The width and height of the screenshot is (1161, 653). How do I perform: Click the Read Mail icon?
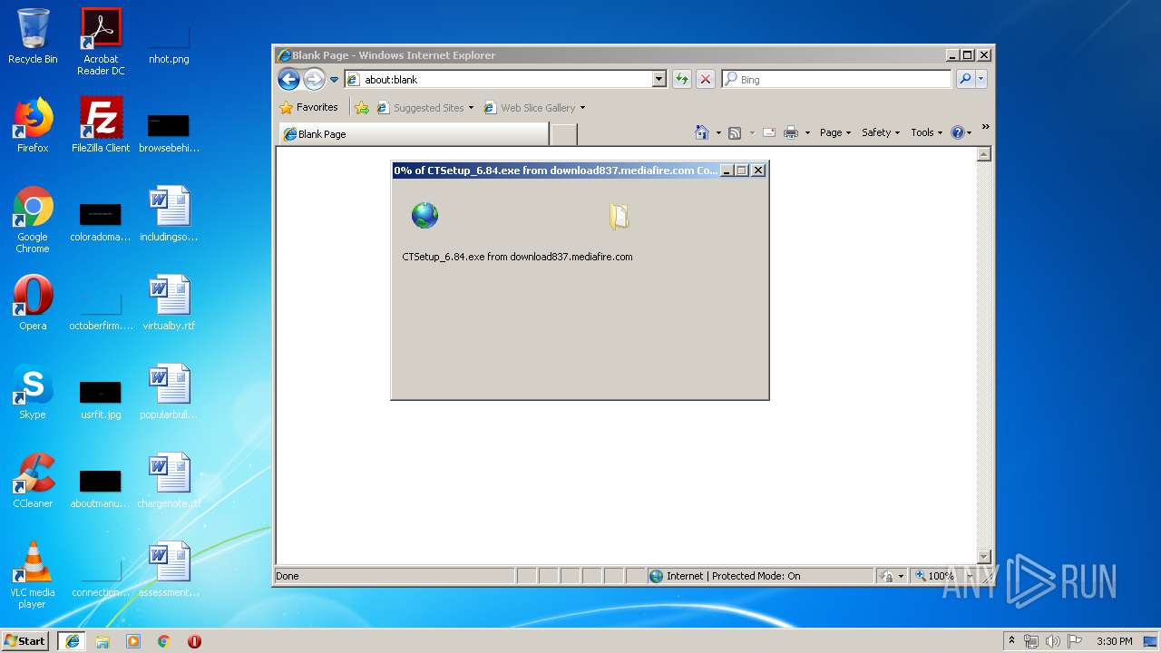(768, 132)
